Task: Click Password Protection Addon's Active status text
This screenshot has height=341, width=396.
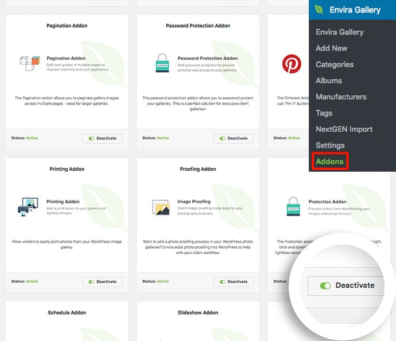Action: pos(163,138)
